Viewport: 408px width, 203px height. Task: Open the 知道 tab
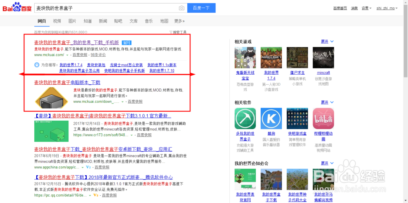(x=88, y=21)
